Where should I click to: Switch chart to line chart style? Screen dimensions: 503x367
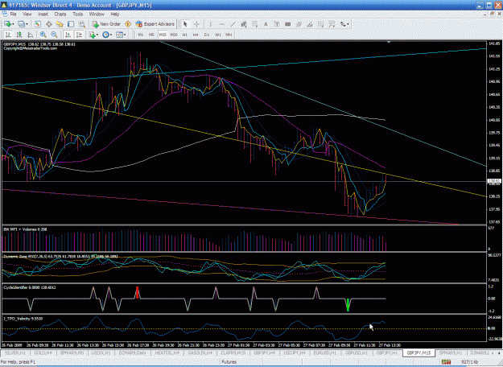point(30,35)
